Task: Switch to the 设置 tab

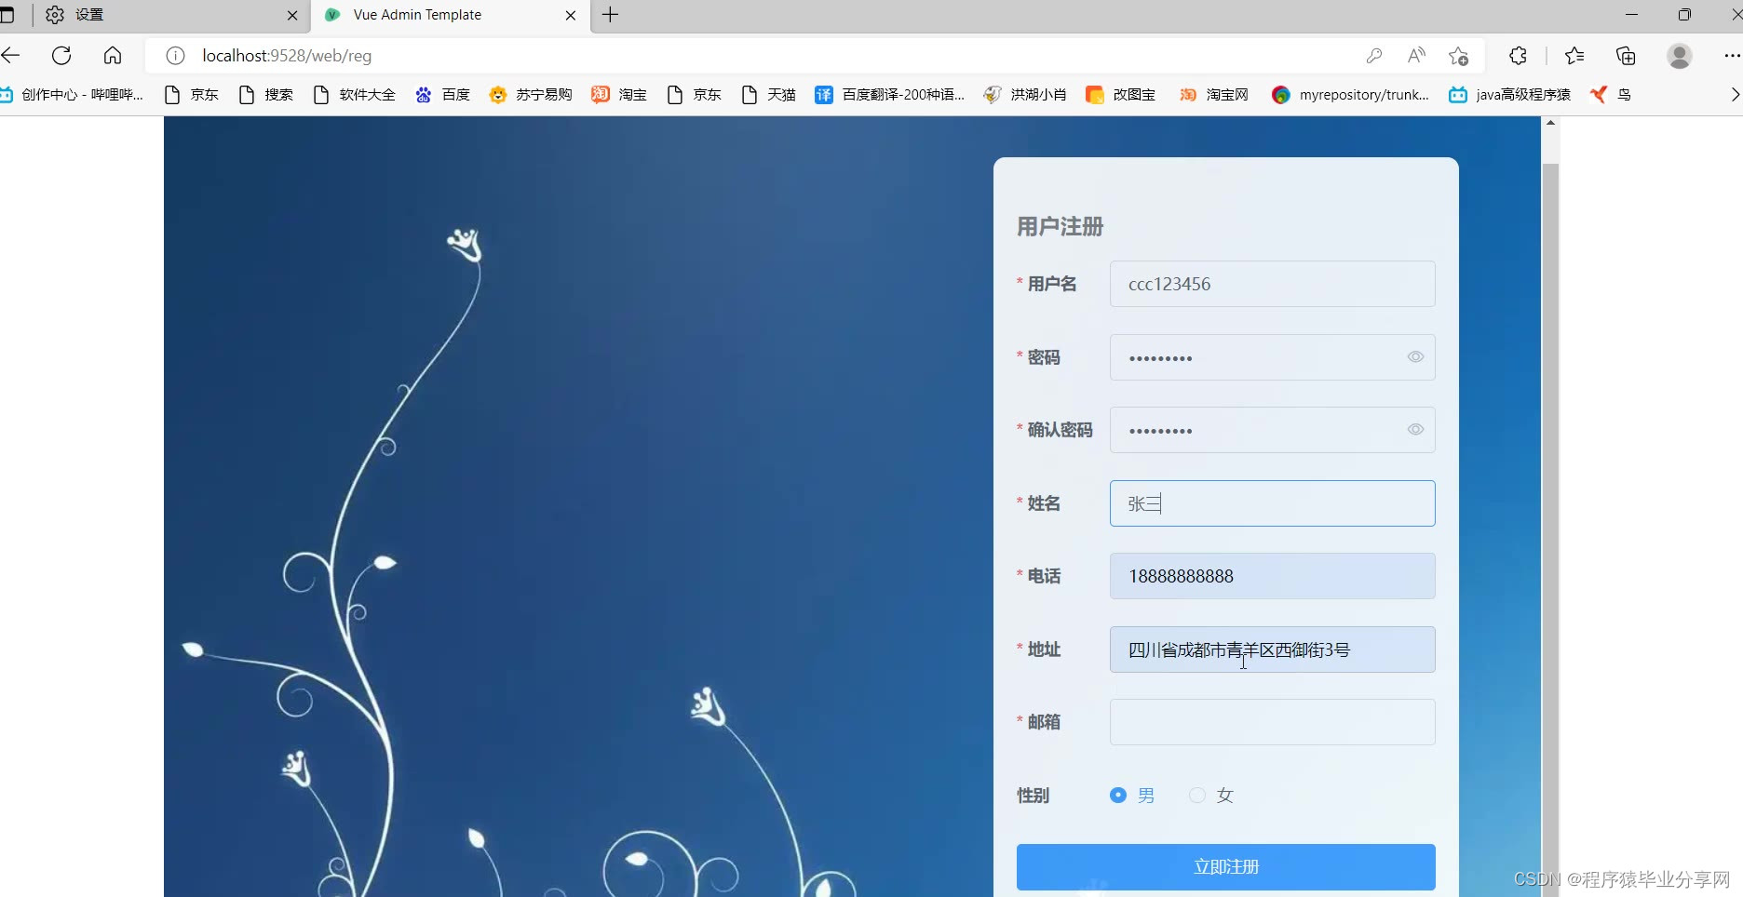Action: click(x=172, y=16)
